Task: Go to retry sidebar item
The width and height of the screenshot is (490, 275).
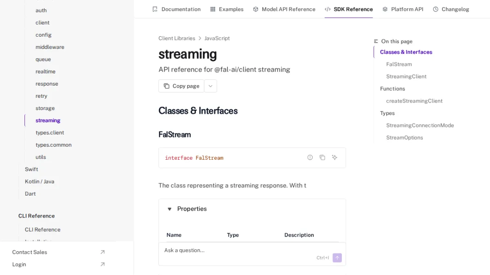Action: click(x=41, y=96)
